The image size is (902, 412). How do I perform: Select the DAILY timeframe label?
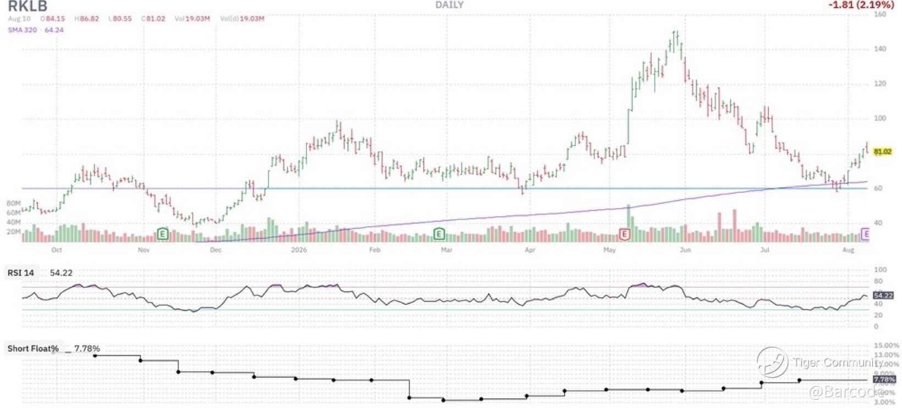(449, 5)
